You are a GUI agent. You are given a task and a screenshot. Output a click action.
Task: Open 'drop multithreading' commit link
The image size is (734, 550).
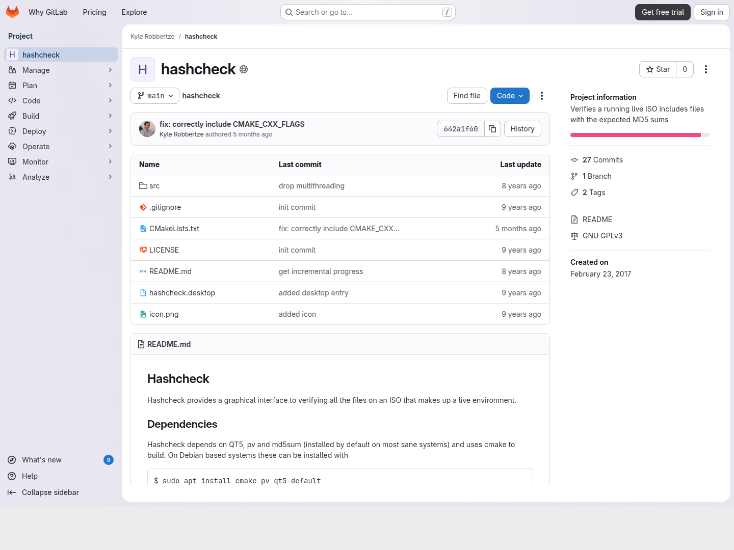point(311,186)
